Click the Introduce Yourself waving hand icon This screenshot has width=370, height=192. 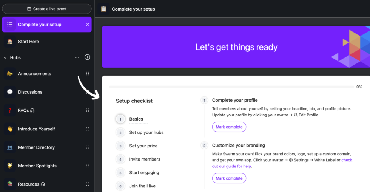[10, 129]
